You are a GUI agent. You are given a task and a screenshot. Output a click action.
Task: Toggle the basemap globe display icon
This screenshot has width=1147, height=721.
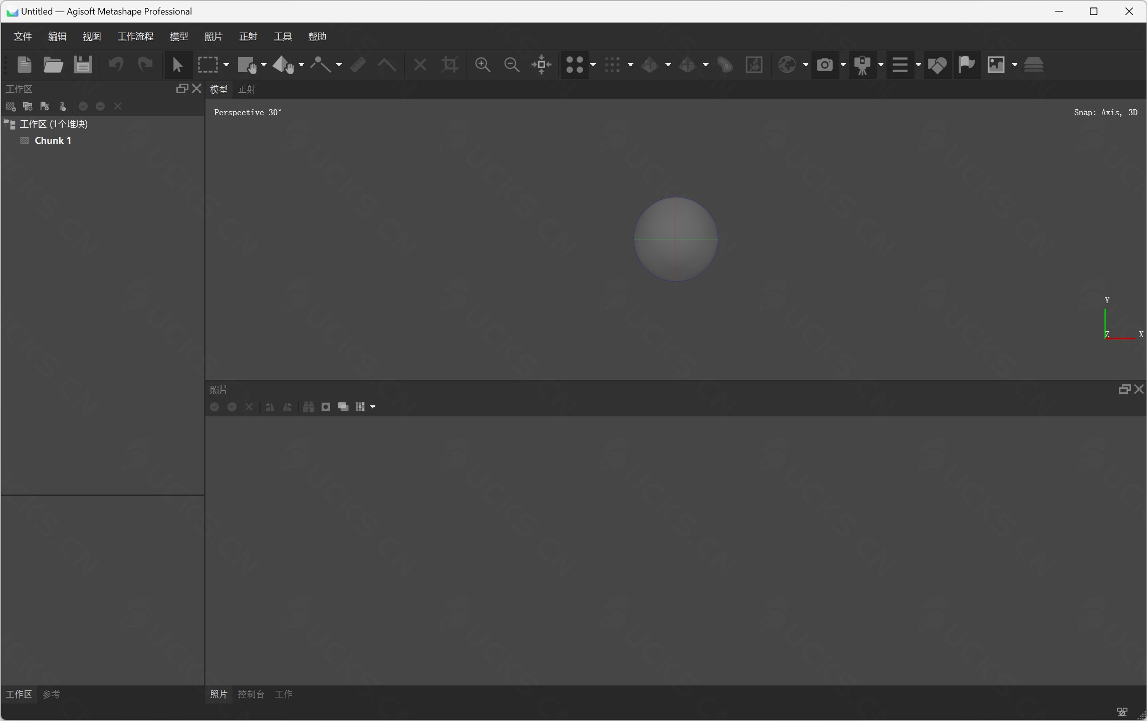787,65
